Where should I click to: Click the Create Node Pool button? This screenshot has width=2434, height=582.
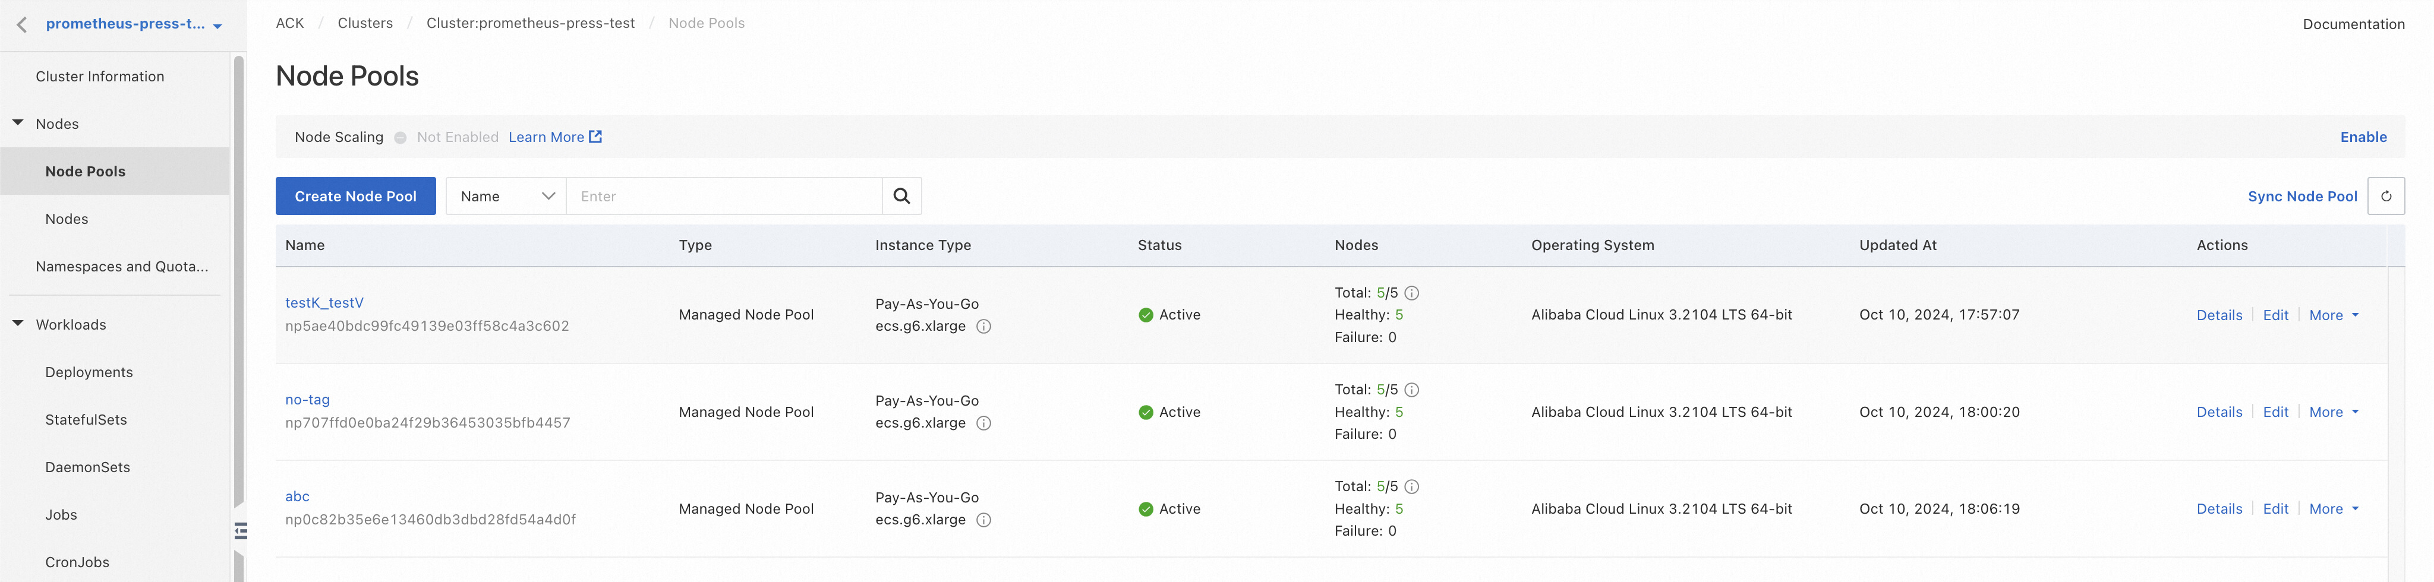pos(355,195)
